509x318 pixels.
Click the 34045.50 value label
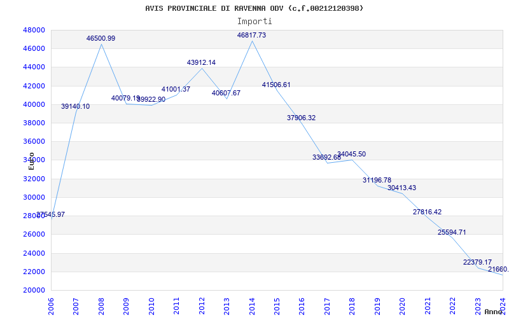tap(352, 154)
